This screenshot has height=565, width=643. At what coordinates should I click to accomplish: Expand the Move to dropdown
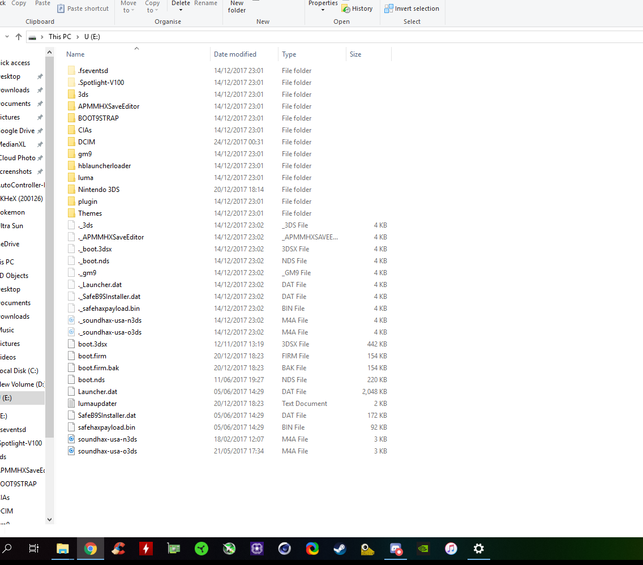point(132,11)
